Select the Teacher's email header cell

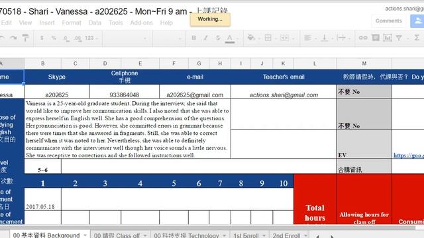284,77
